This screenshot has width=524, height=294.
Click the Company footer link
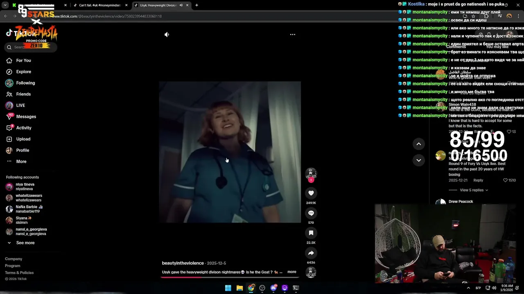tap(14, 259)
